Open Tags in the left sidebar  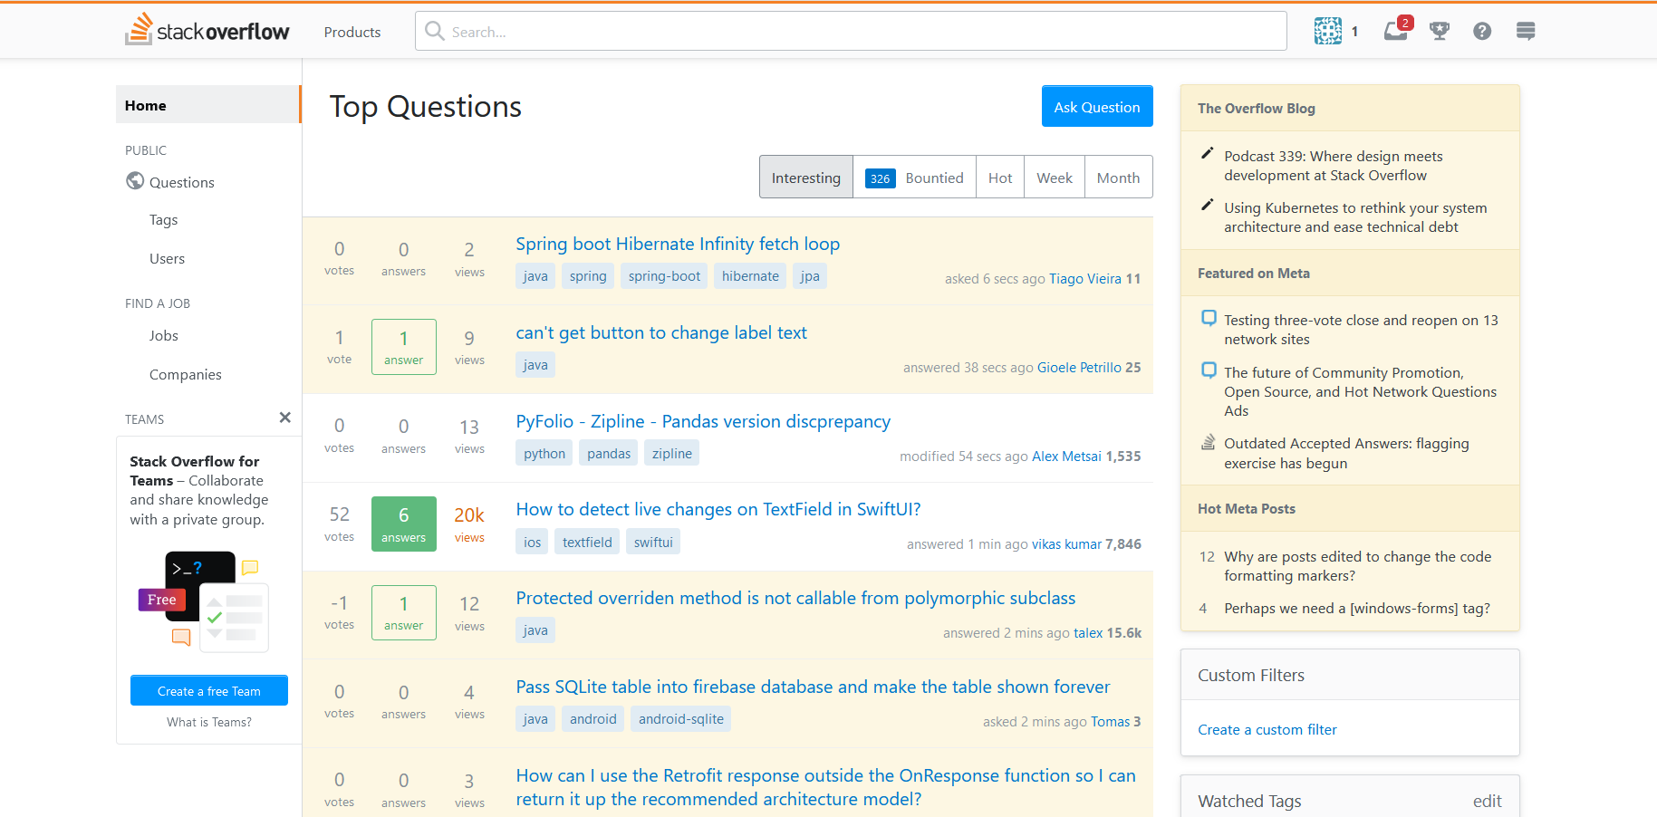click(163, 219)
